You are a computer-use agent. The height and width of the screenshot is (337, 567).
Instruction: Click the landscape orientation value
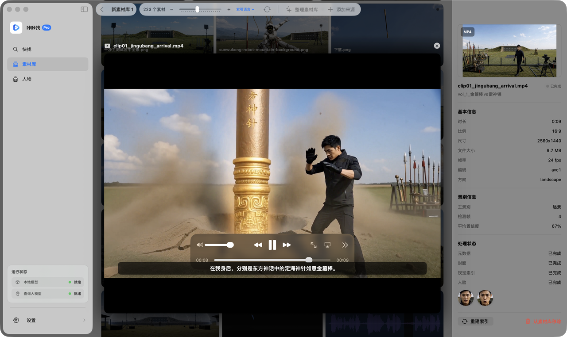[x=551, y=180]
